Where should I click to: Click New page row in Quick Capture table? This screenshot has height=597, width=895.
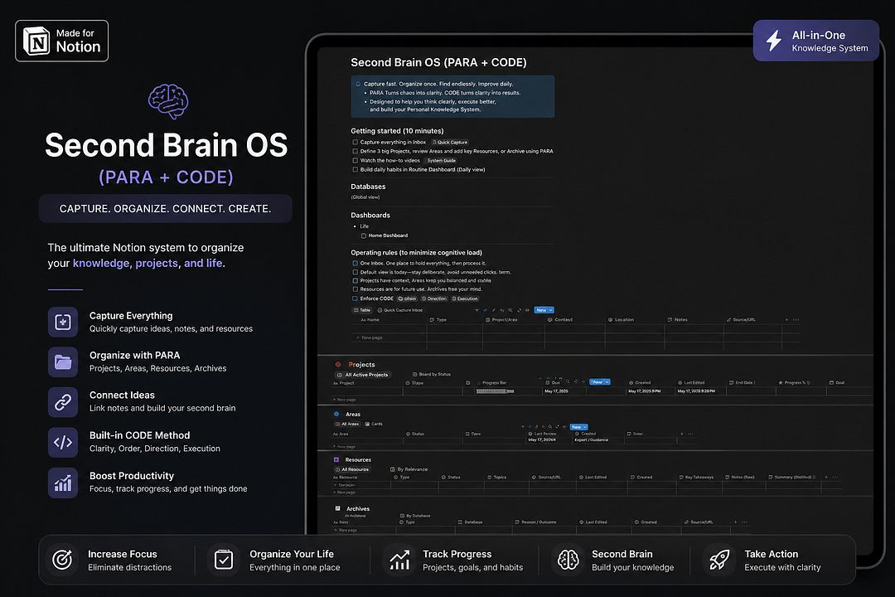(x=370, y=337)
